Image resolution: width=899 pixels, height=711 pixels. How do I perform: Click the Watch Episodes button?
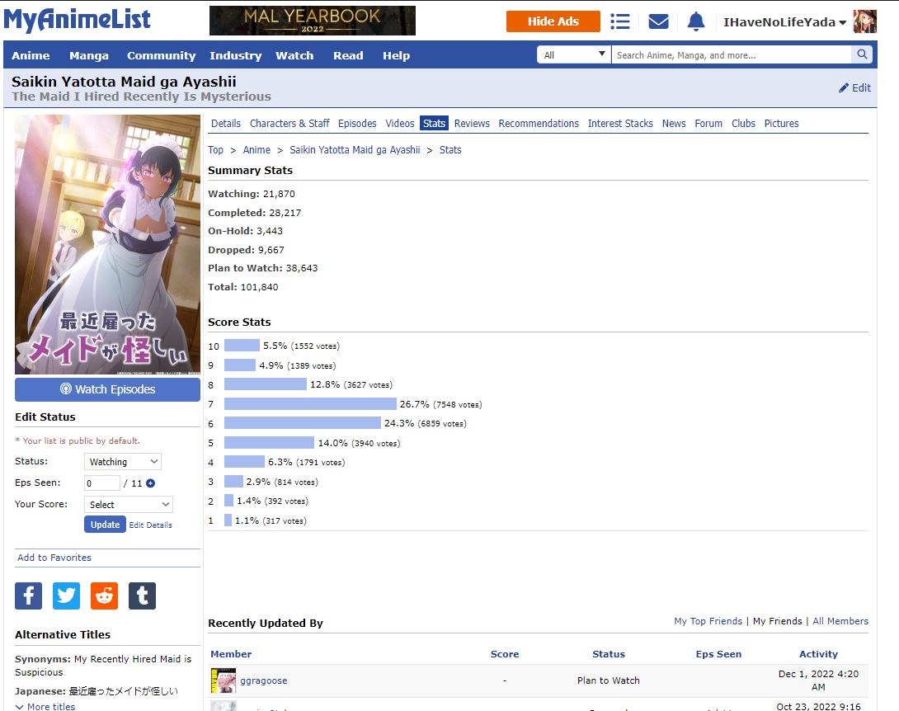click(x=107, y=389)
